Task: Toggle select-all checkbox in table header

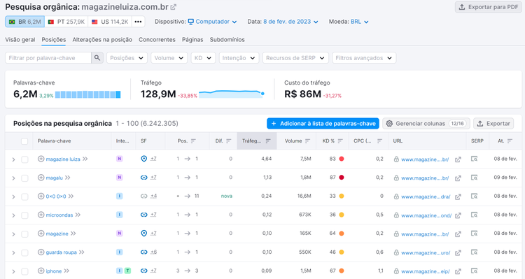Action: point(24,141)
